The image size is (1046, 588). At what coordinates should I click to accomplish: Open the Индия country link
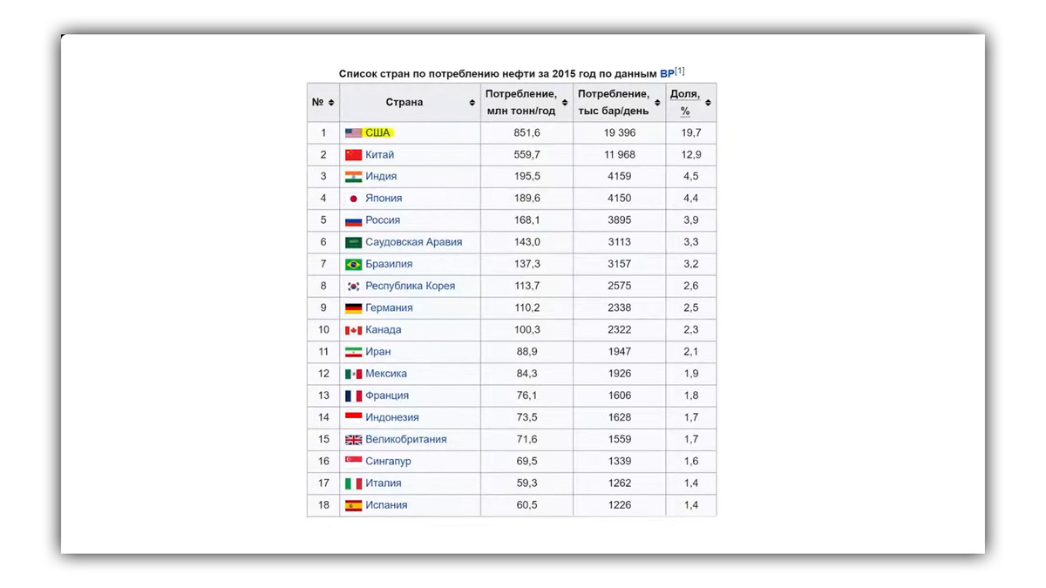381,176
